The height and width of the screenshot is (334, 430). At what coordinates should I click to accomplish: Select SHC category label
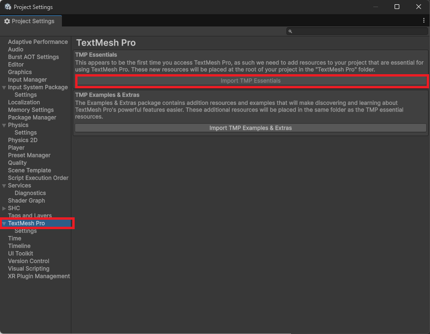point(14,208)
